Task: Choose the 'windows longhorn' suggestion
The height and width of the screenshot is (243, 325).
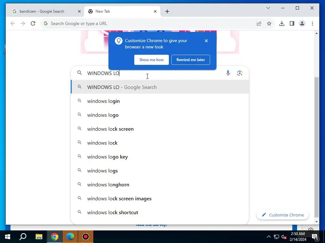Action: pos(160,184)
